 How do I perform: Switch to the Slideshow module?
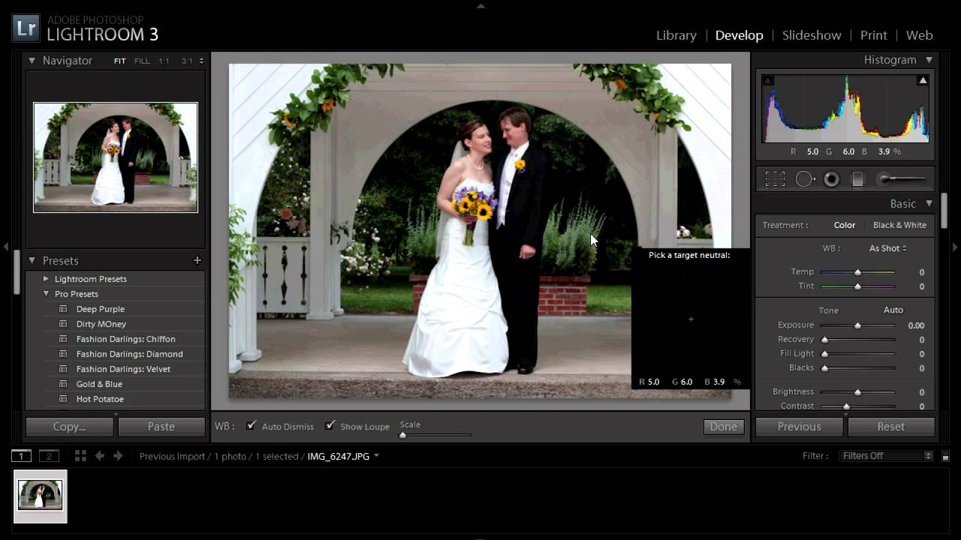(812, 35)
